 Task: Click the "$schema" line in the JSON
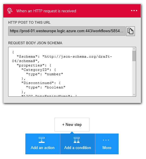(x=64, y=57)
